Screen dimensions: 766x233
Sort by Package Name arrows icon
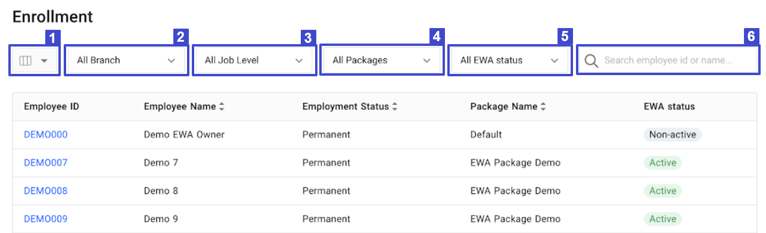coord(543,107)
